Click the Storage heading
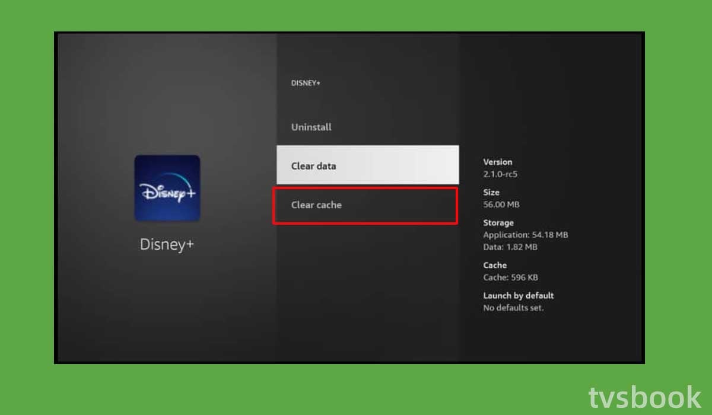Viewport: 712px width, 415px height. click(x=498, y=223)
